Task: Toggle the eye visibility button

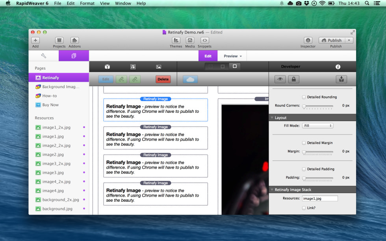Action: (280, 79)
